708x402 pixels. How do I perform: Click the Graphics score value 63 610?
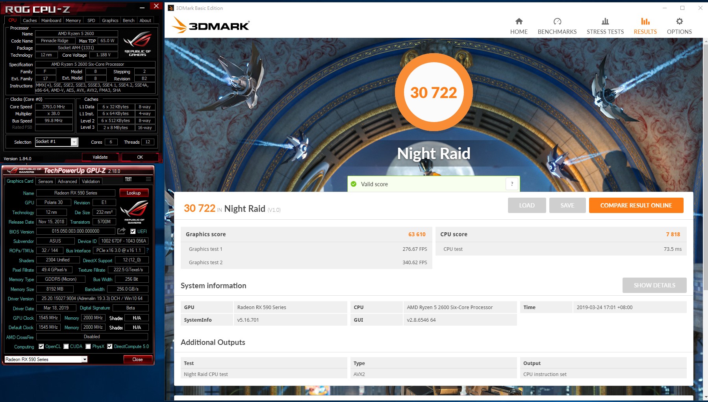[417, 234]
